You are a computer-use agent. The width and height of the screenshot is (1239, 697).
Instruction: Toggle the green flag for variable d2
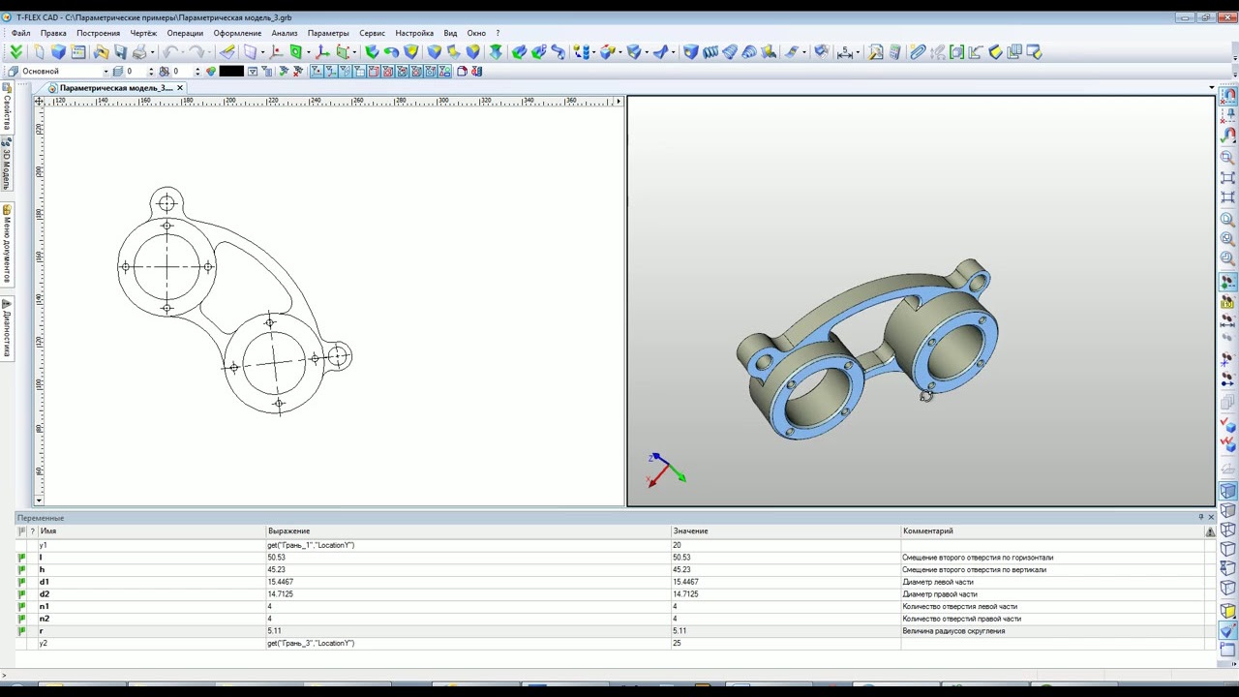pos(21,594)
